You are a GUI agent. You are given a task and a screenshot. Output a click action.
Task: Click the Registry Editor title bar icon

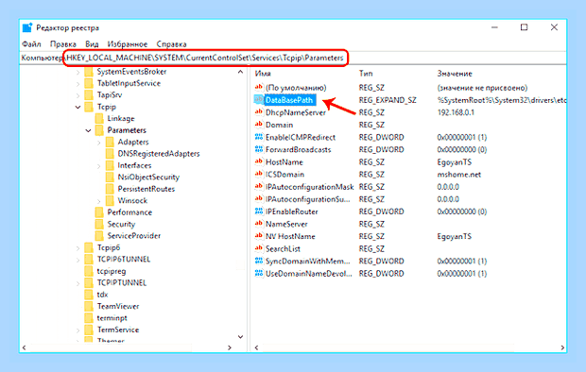pyautogui.click(x=27, y=27)
